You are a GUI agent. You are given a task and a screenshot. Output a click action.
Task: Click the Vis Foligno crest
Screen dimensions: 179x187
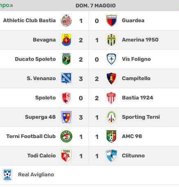pyautogui.click(x=111, y=59)
